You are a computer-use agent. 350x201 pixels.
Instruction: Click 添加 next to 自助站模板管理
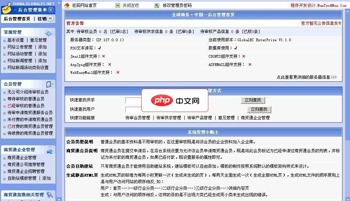pyautogui.click(x=46, y=178)
